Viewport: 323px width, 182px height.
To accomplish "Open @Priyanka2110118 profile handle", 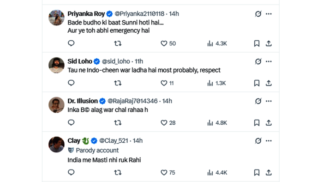I will tap(139, 14).
